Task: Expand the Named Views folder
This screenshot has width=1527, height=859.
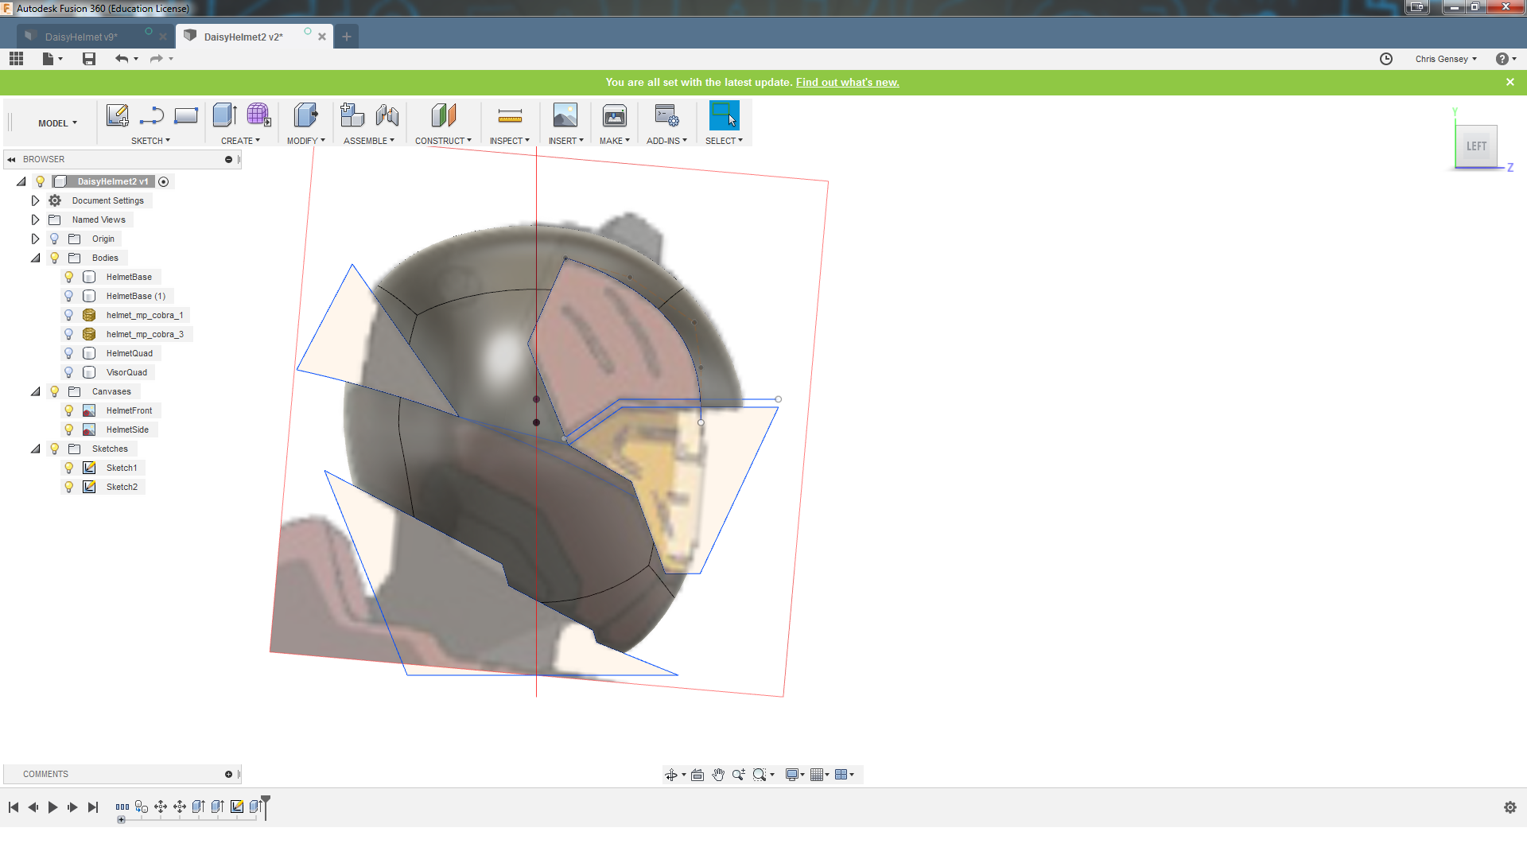Action: click(35, 220)
